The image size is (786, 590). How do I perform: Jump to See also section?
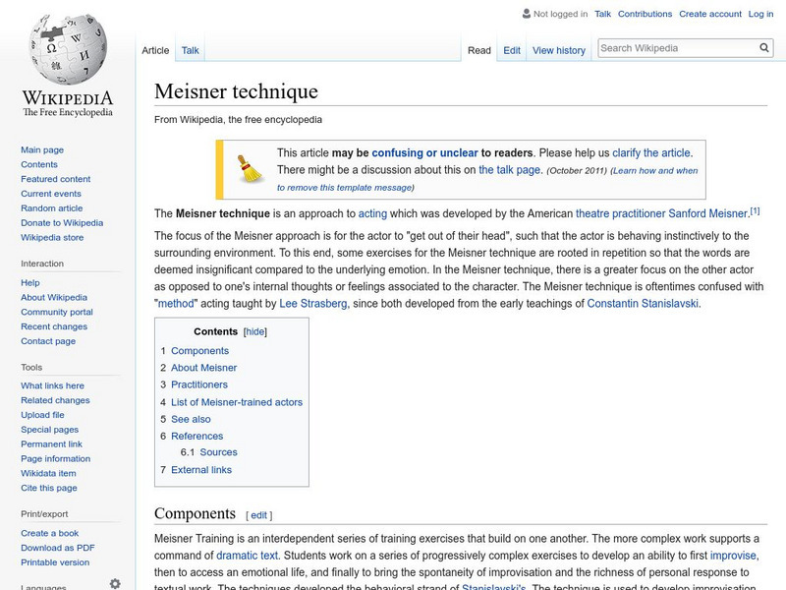tap(191, 419)
